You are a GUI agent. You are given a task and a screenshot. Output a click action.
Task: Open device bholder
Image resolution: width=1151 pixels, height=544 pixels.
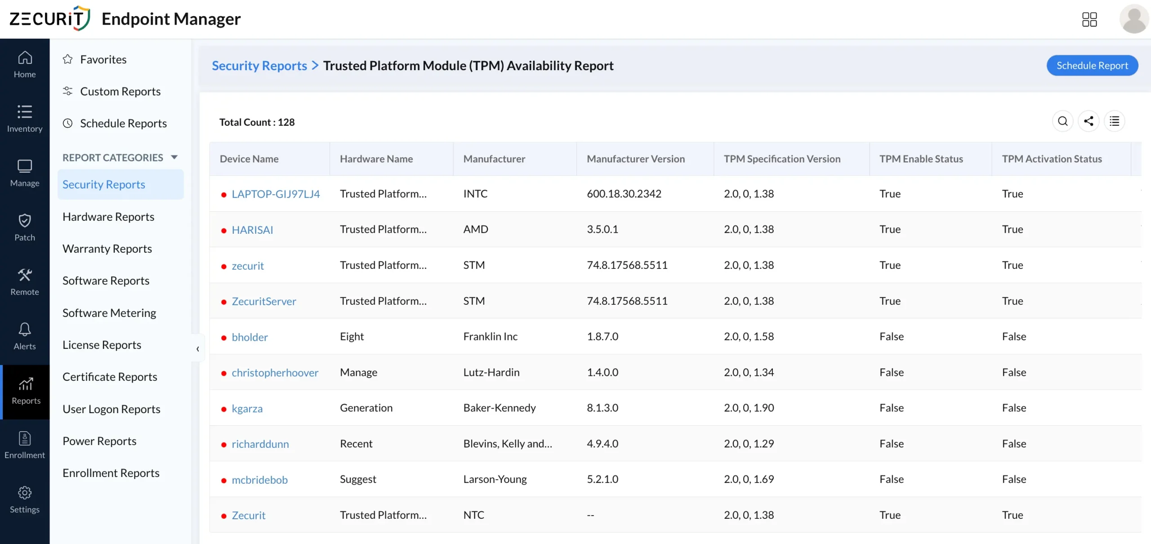[250, 337]
